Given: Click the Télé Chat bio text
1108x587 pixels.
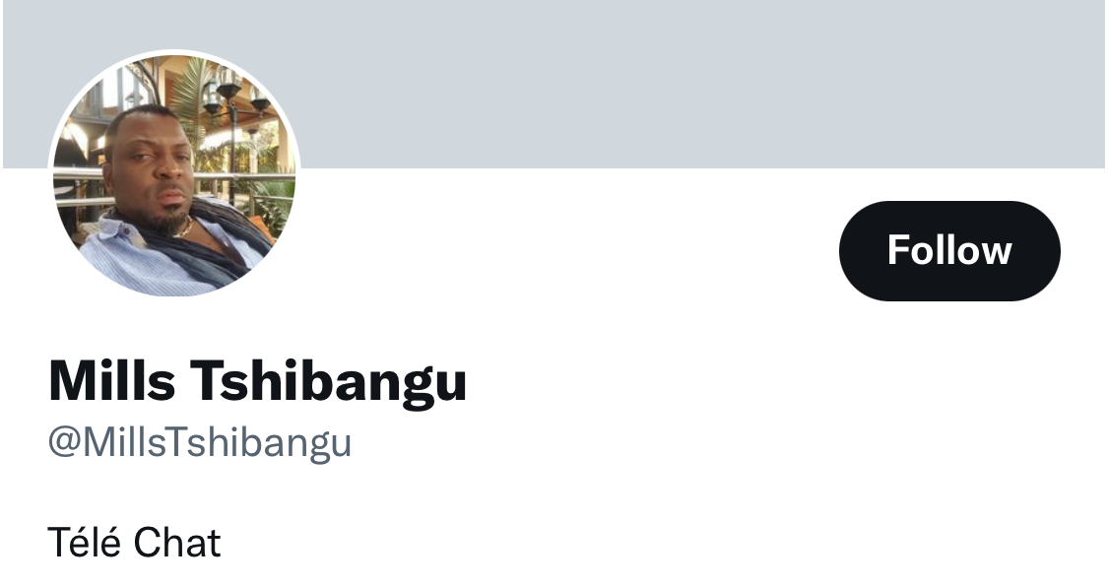Looking at the screenshot, I should pos(134,543).
